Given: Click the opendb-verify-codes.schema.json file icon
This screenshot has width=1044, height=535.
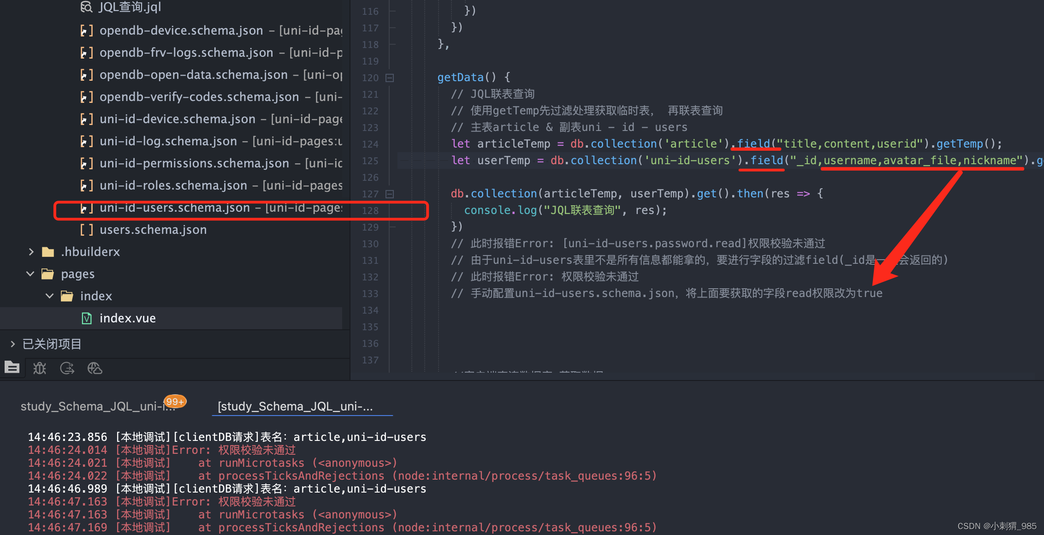Looking at the screenshot, I should pyautogui.click(x=87, y=97).
